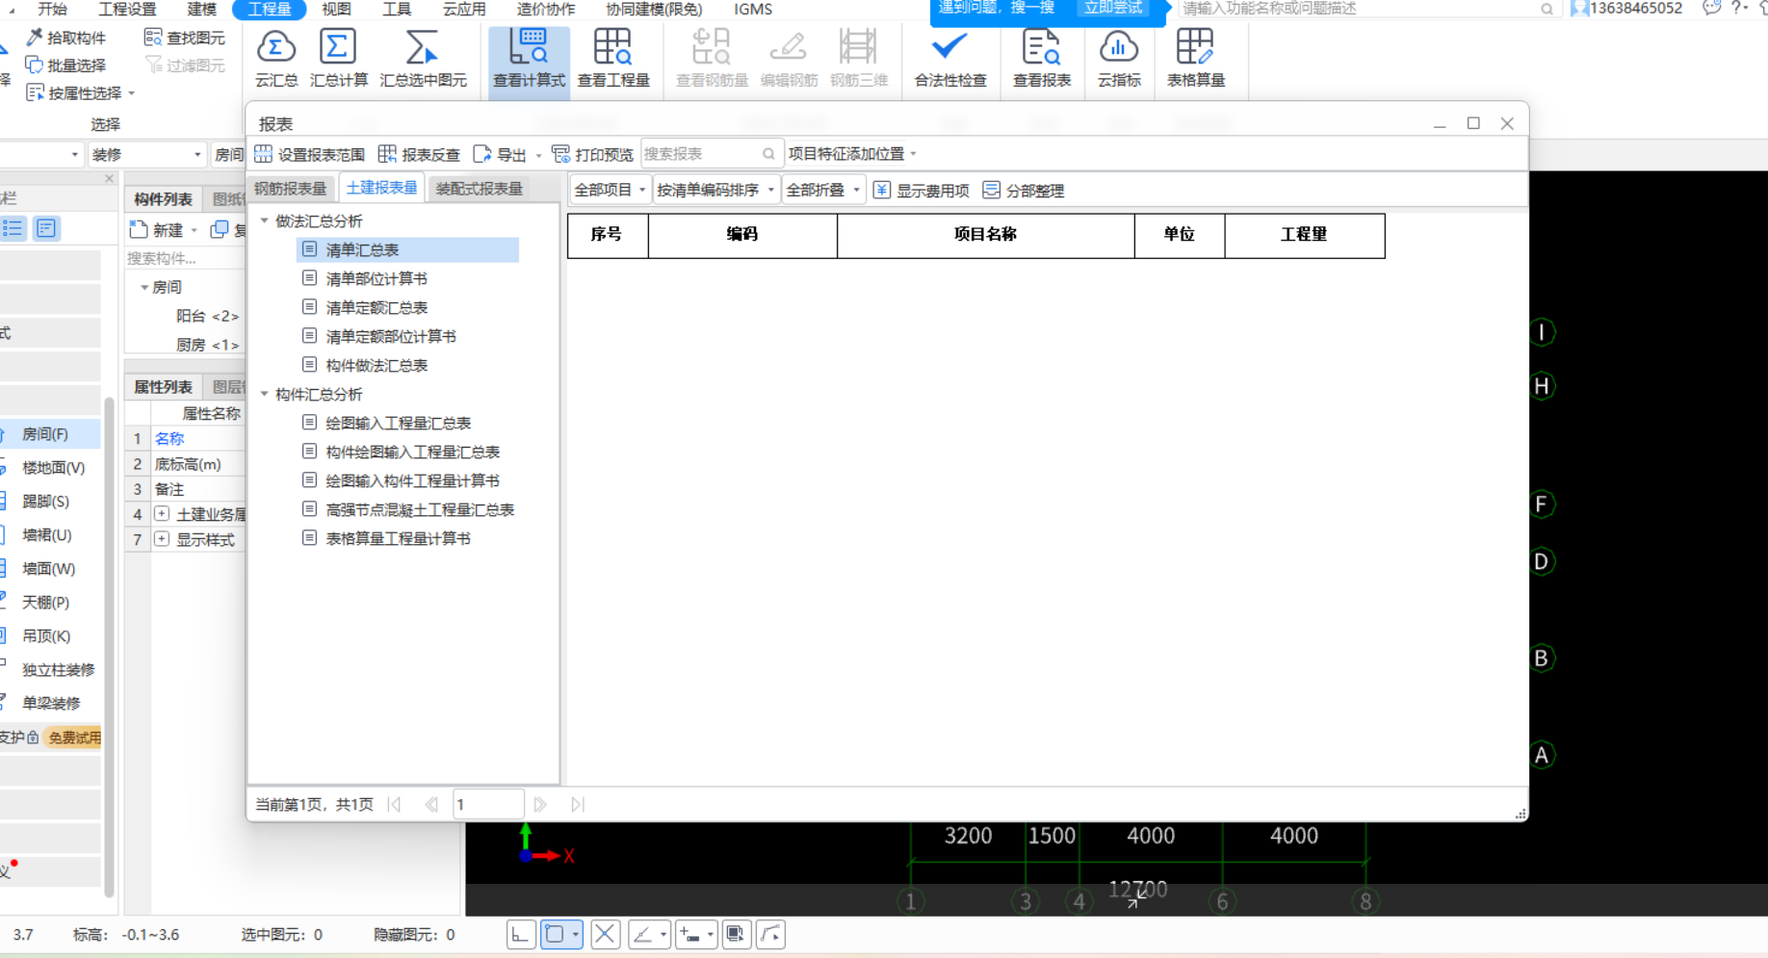Screen dimensions: 1768x958
Task: Open 全部项目 dropdown
Action: coord(610,191)
